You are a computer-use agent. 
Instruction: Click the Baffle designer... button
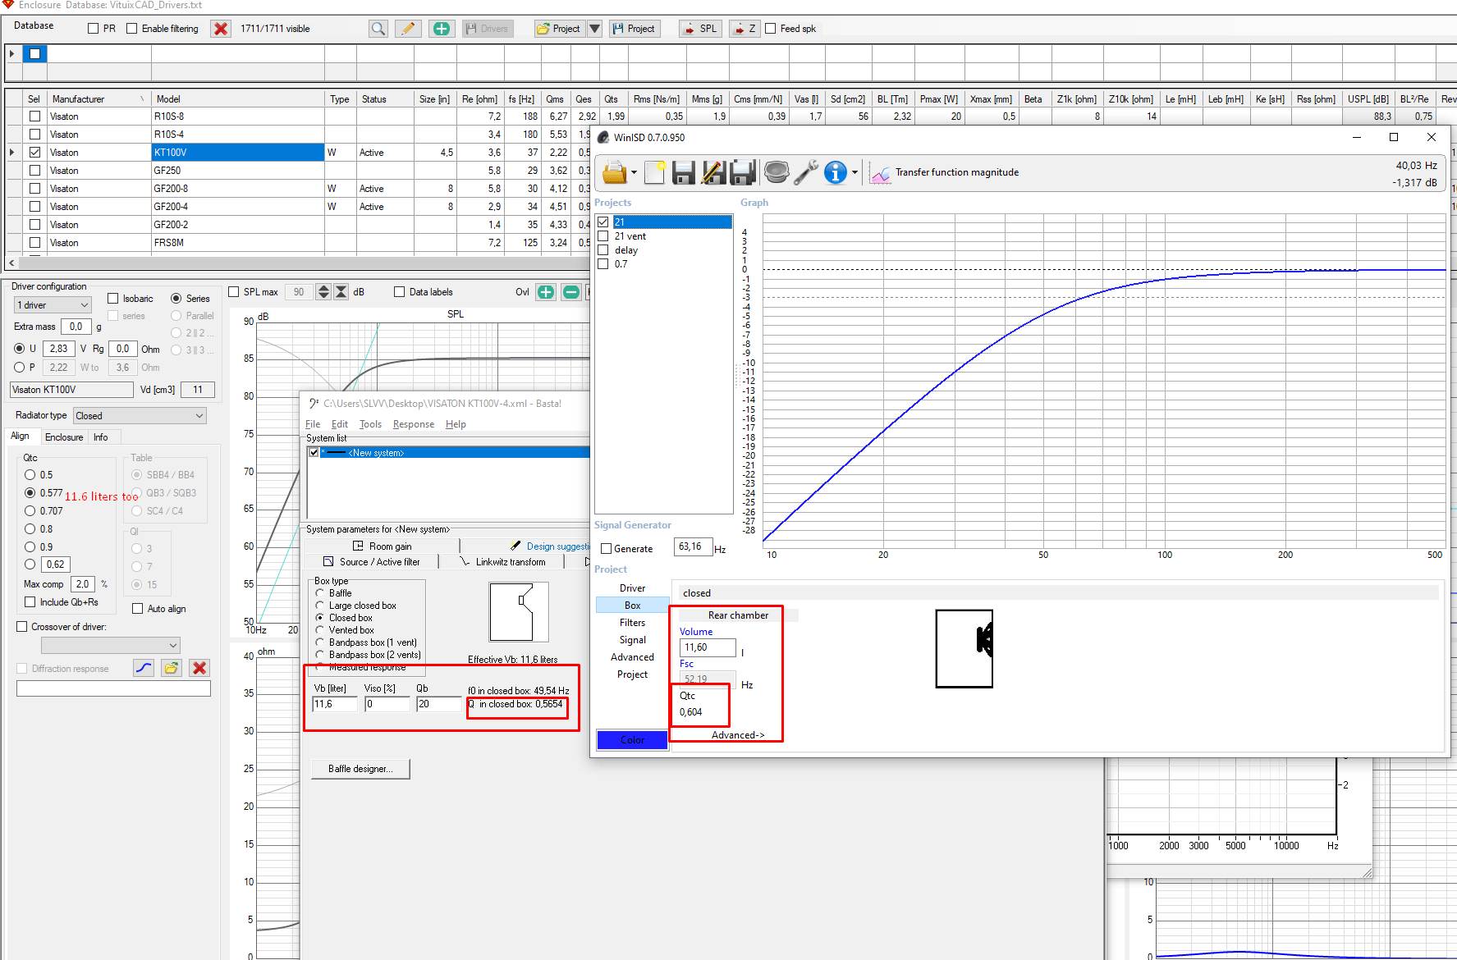click(360, 769)
